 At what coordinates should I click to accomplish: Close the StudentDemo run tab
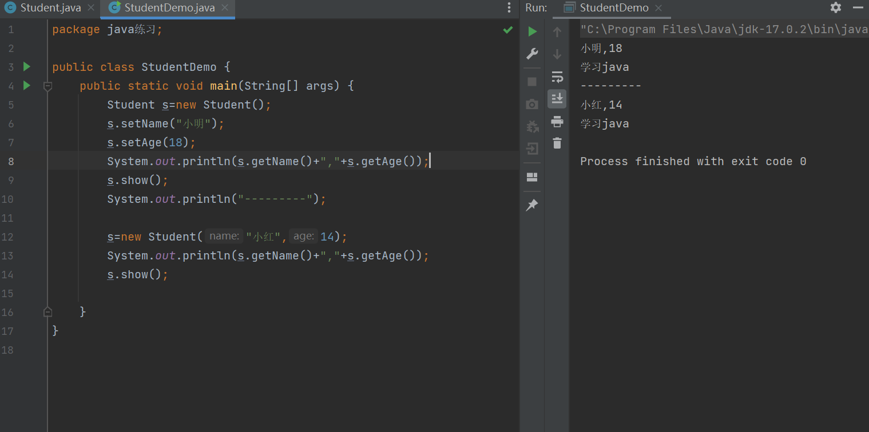tap(658, 8)
